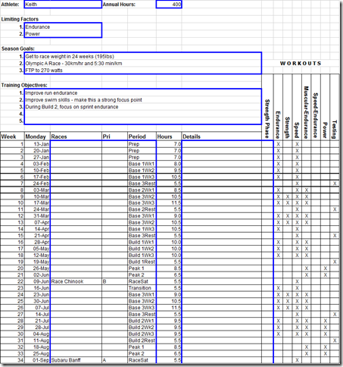
Task: Select the Period column header
Action: point(142,136)
